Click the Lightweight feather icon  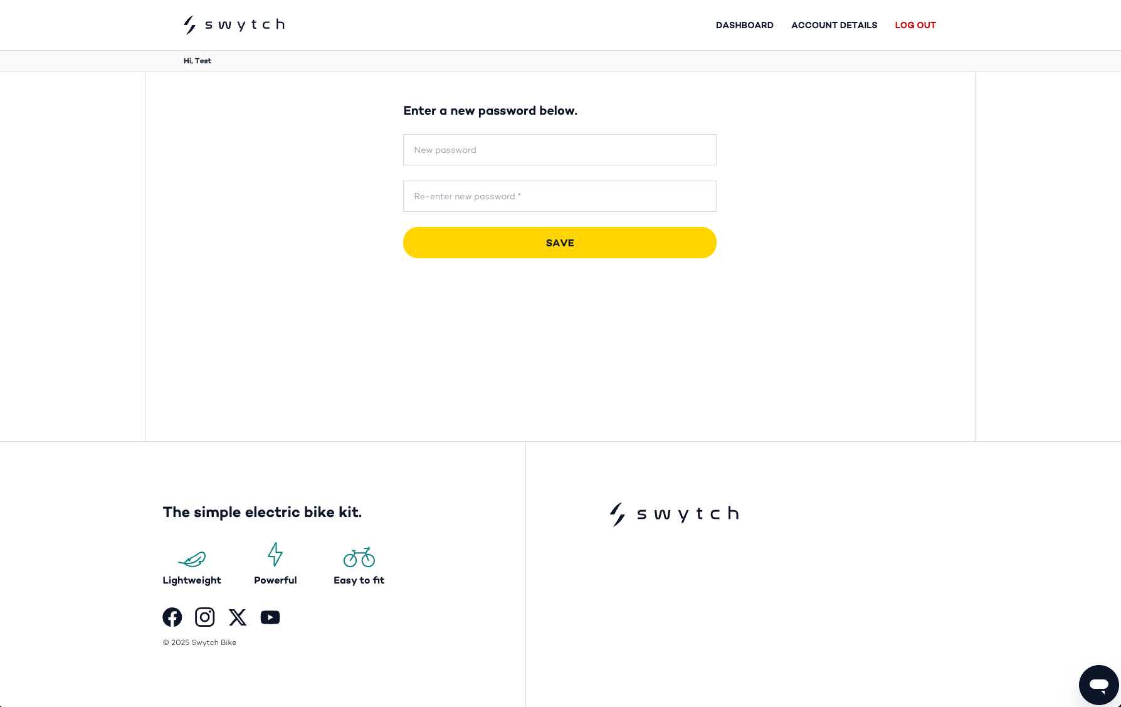click(192, 558)
